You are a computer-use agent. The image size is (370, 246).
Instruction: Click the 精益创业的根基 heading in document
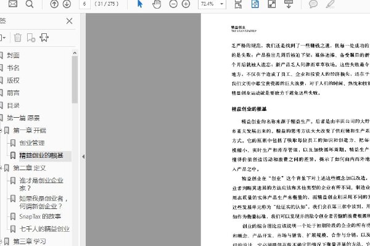coord(249,109)
